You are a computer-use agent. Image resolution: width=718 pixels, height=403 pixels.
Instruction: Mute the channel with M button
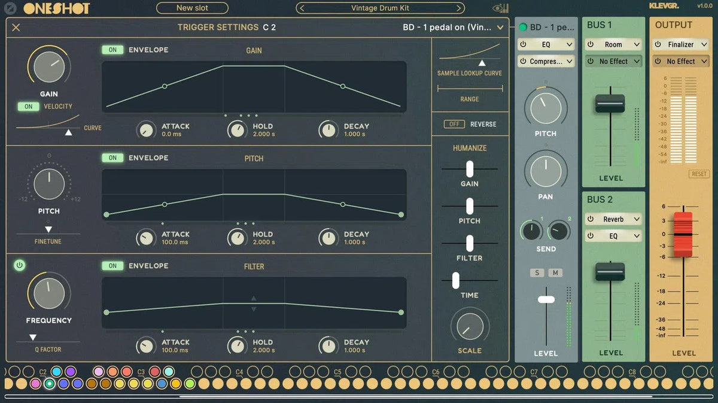pos(555,273)
